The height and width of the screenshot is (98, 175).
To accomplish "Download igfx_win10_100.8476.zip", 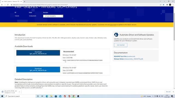I will point(38,69).
